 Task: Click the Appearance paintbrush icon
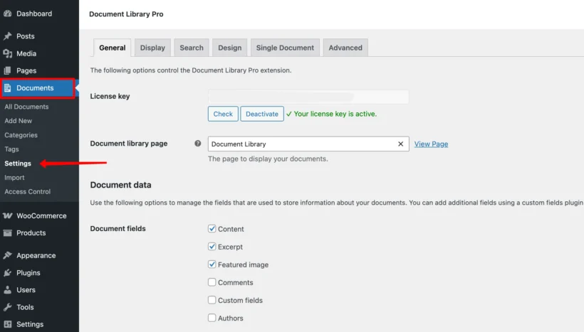coord(7,255)
